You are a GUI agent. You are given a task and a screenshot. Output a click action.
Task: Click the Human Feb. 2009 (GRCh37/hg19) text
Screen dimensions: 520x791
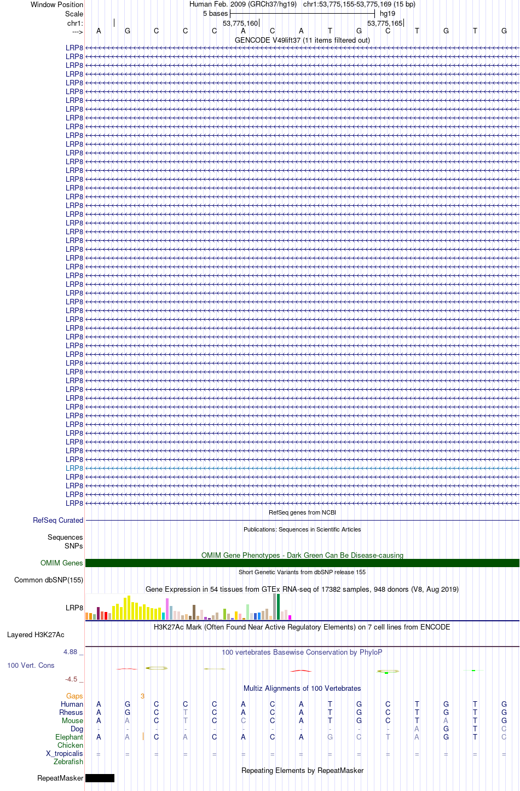(243, 4)
